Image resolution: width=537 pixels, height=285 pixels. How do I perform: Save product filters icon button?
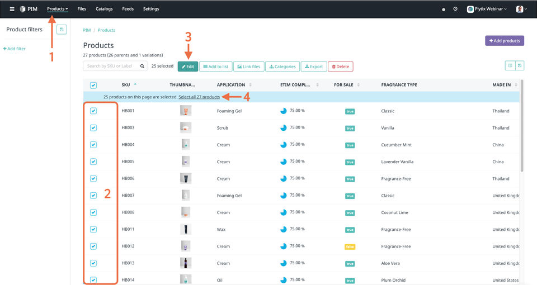(62, 30)
